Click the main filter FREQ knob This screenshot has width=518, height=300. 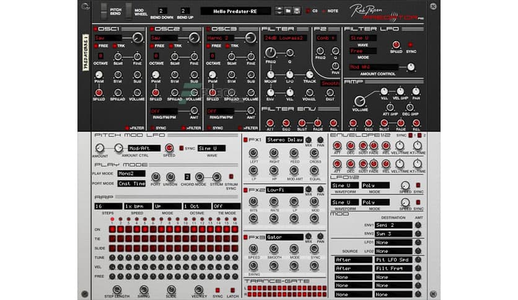pyautogui.click(x=271, y=52)
